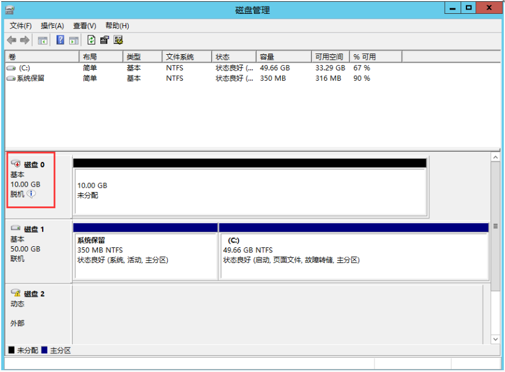The height and width of the screenshot is (372, 505).
Task: Click the Back arrow in toolbar
Action: point(11,40)
